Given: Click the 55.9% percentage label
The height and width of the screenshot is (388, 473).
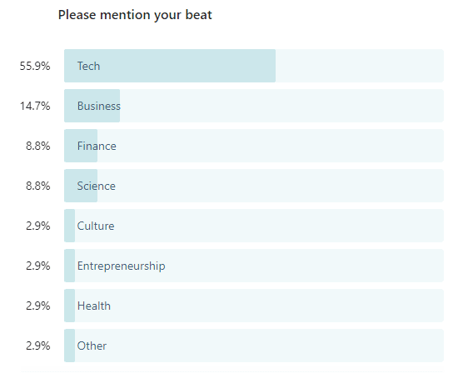Looking at the screenshot, I should tap(35, 66).
